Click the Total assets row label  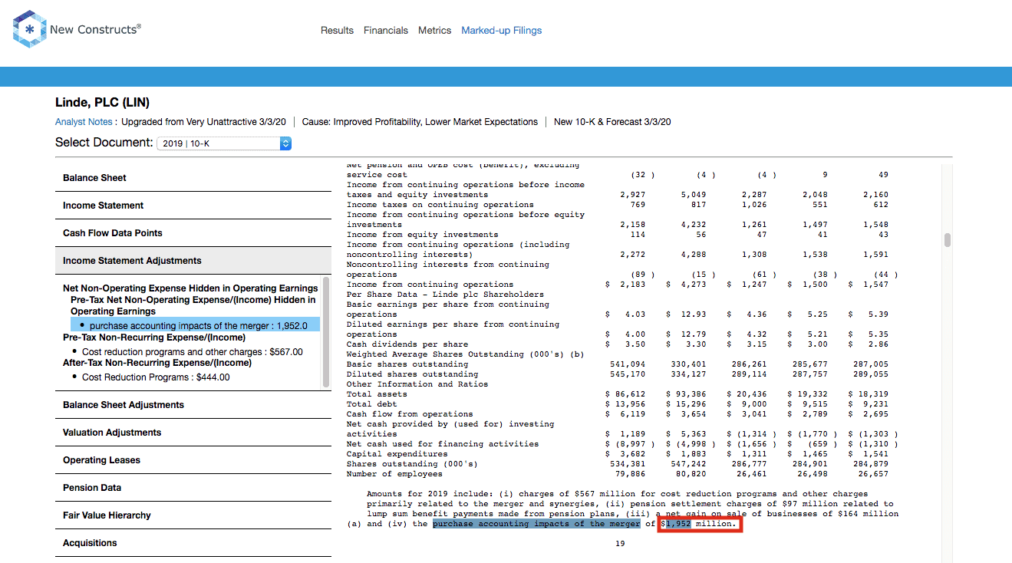point(377,394)
